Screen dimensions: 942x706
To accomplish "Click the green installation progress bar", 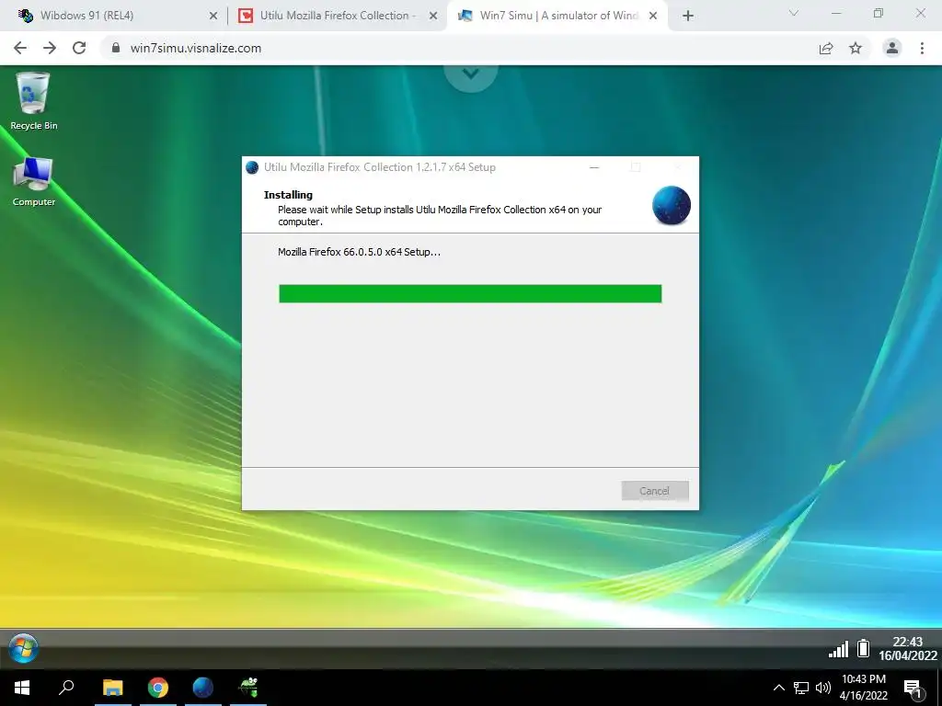I will tap(470, 293).
